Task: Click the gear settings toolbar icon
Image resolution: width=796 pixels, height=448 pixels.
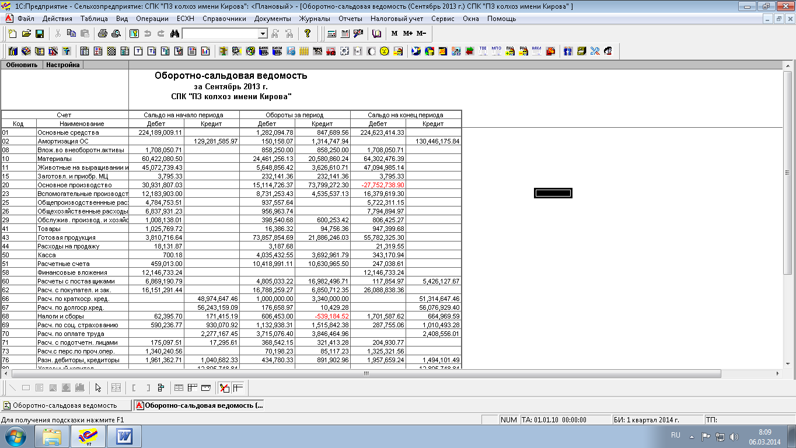Action: click(344, 51)
